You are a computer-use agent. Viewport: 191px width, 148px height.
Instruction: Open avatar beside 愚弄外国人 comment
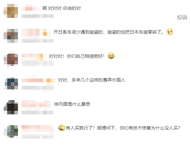click(11, 83)
